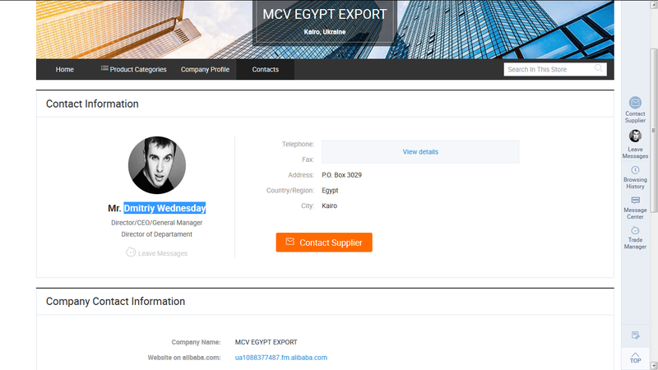Click the feedback note icon above TOP
The image size is (658, 370).
pyautogui.click(x=635, y=335)
